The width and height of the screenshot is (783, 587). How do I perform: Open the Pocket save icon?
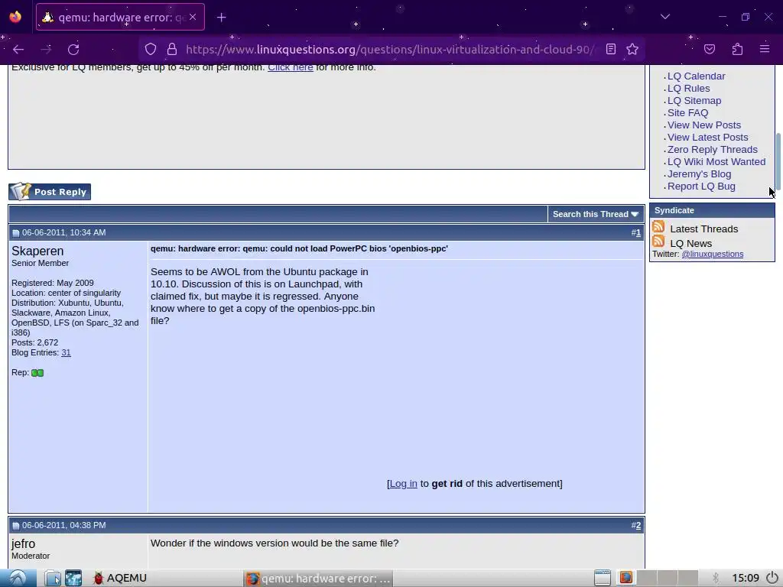(x=710, y=49)
